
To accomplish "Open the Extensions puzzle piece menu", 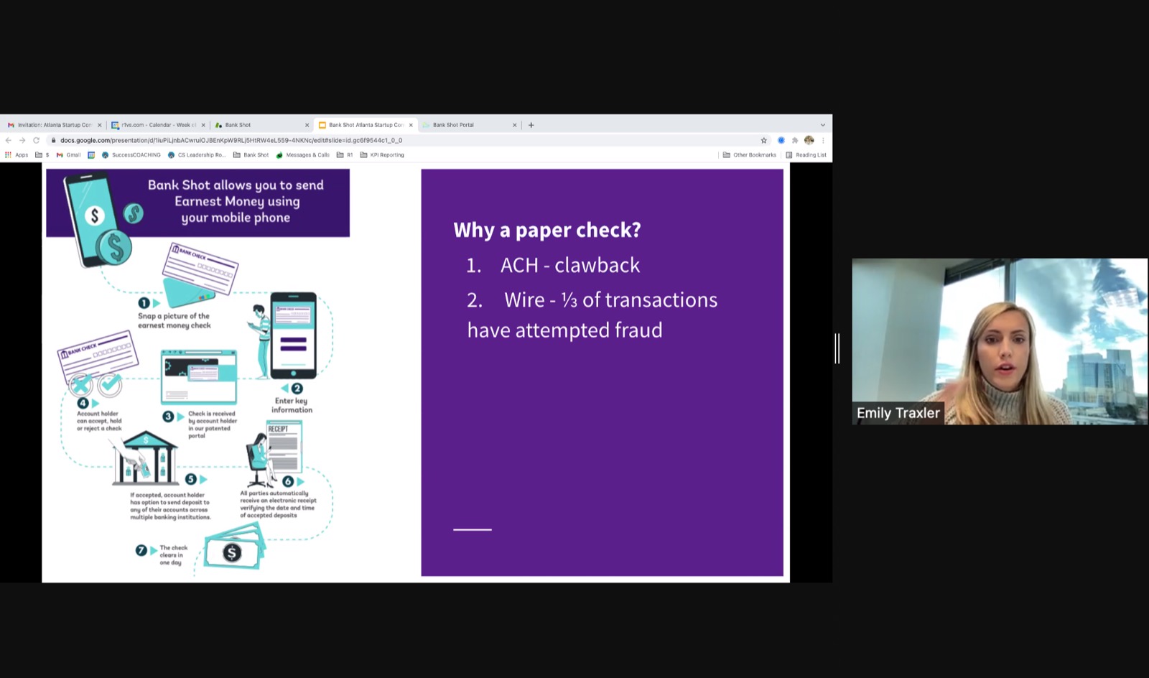I will click(x=795, y=141).
